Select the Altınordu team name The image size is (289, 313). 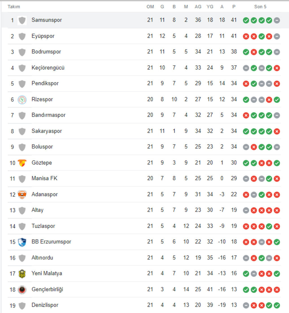[42, 258]
